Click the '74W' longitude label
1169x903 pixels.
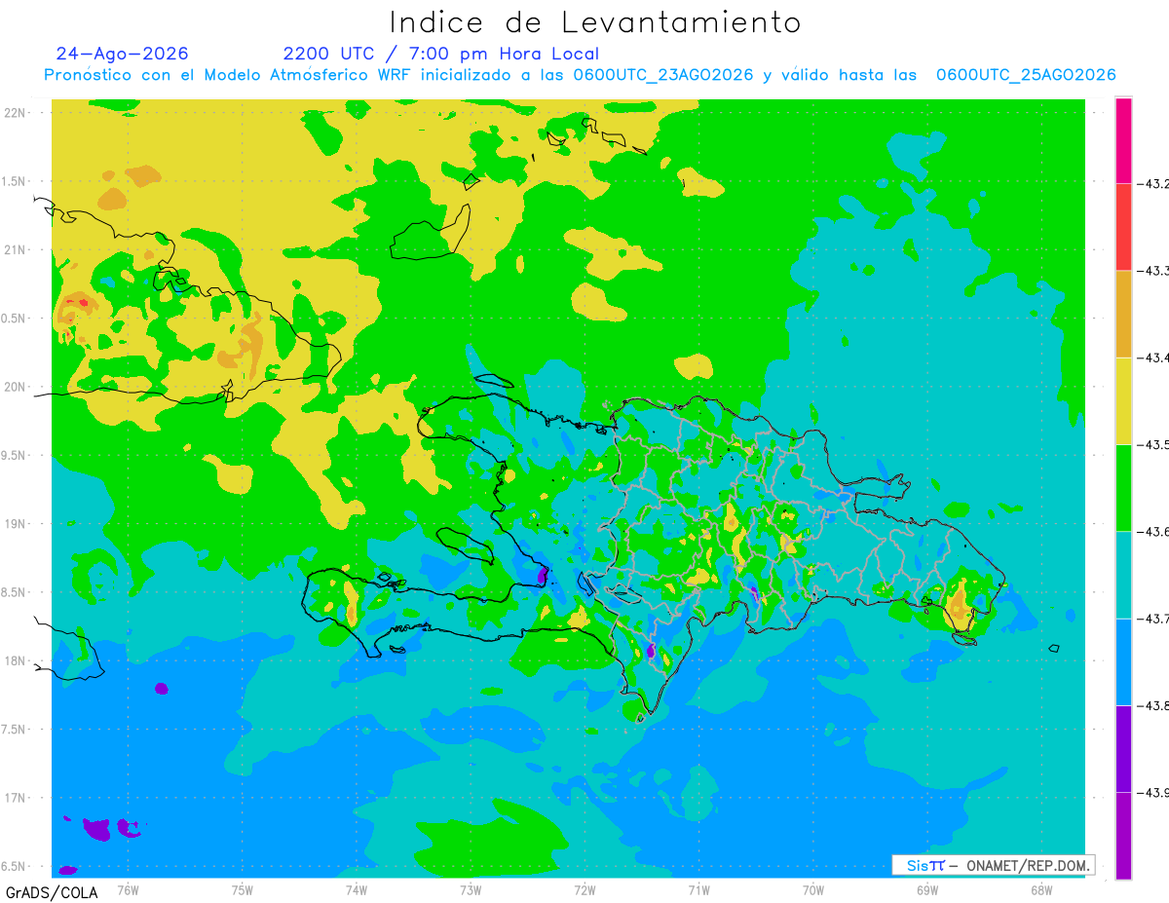[x=356, y=889]
